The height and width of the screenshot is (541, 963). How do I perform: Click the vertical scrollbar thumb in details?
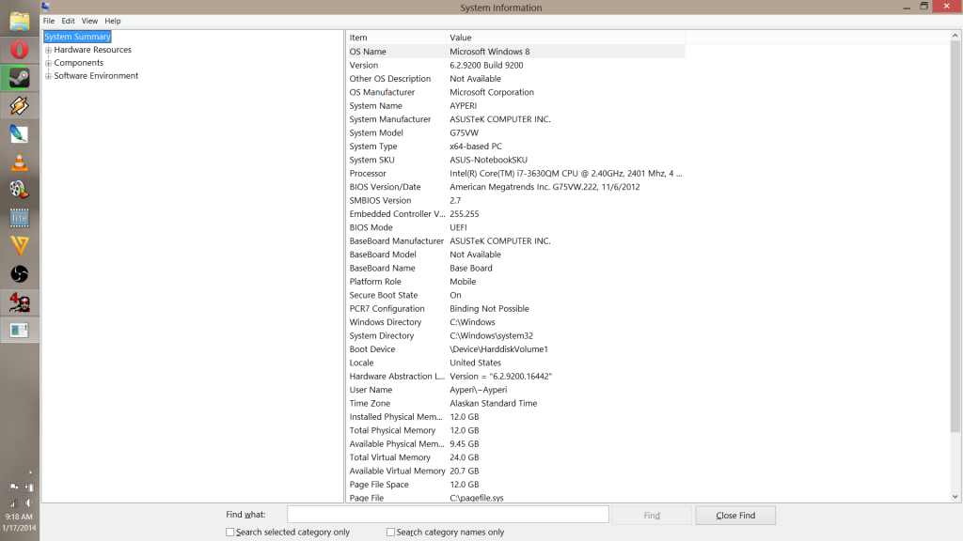tap(955, 236)
